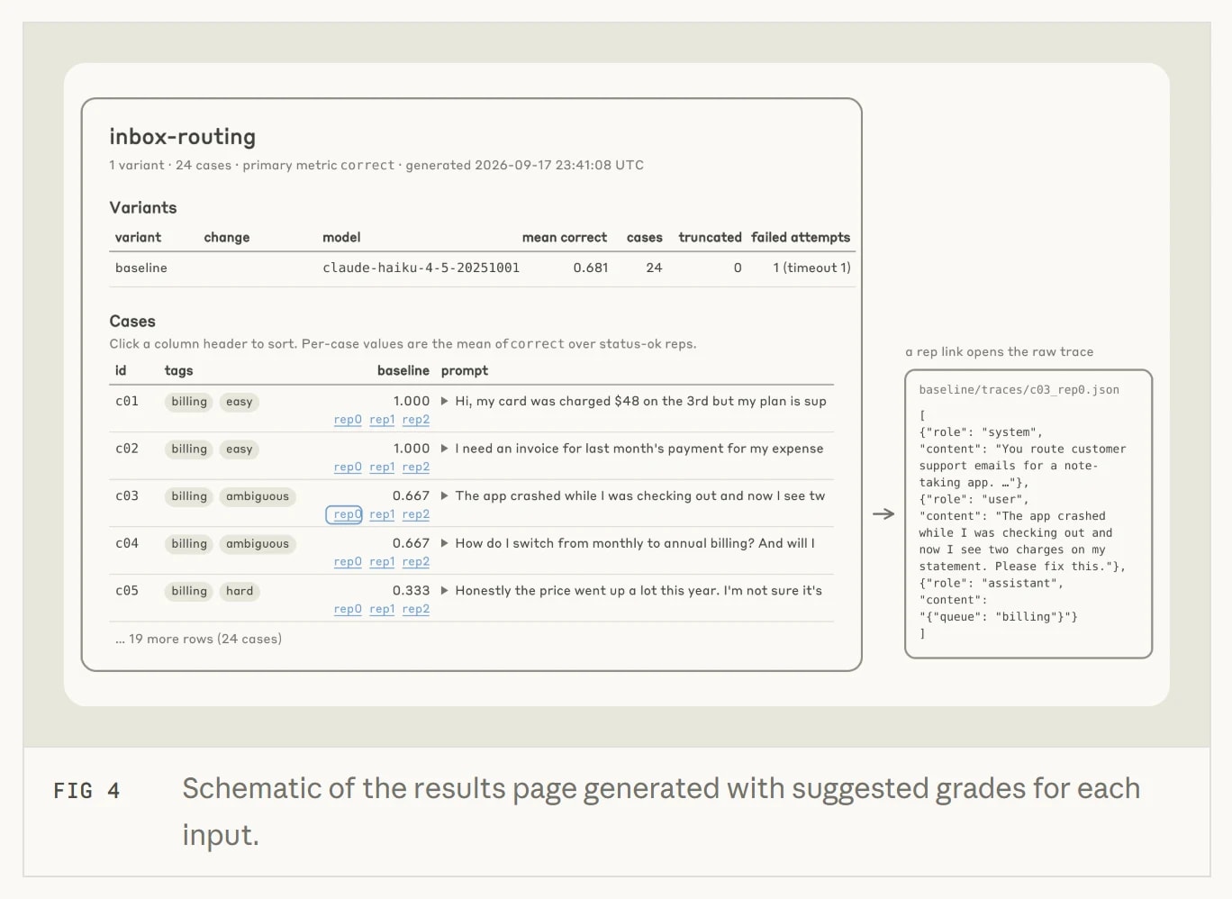Click the ambiguous tag in row c04
Image resolution: width=1232 pixels, height=899 pixels.
tap(258, 544)
